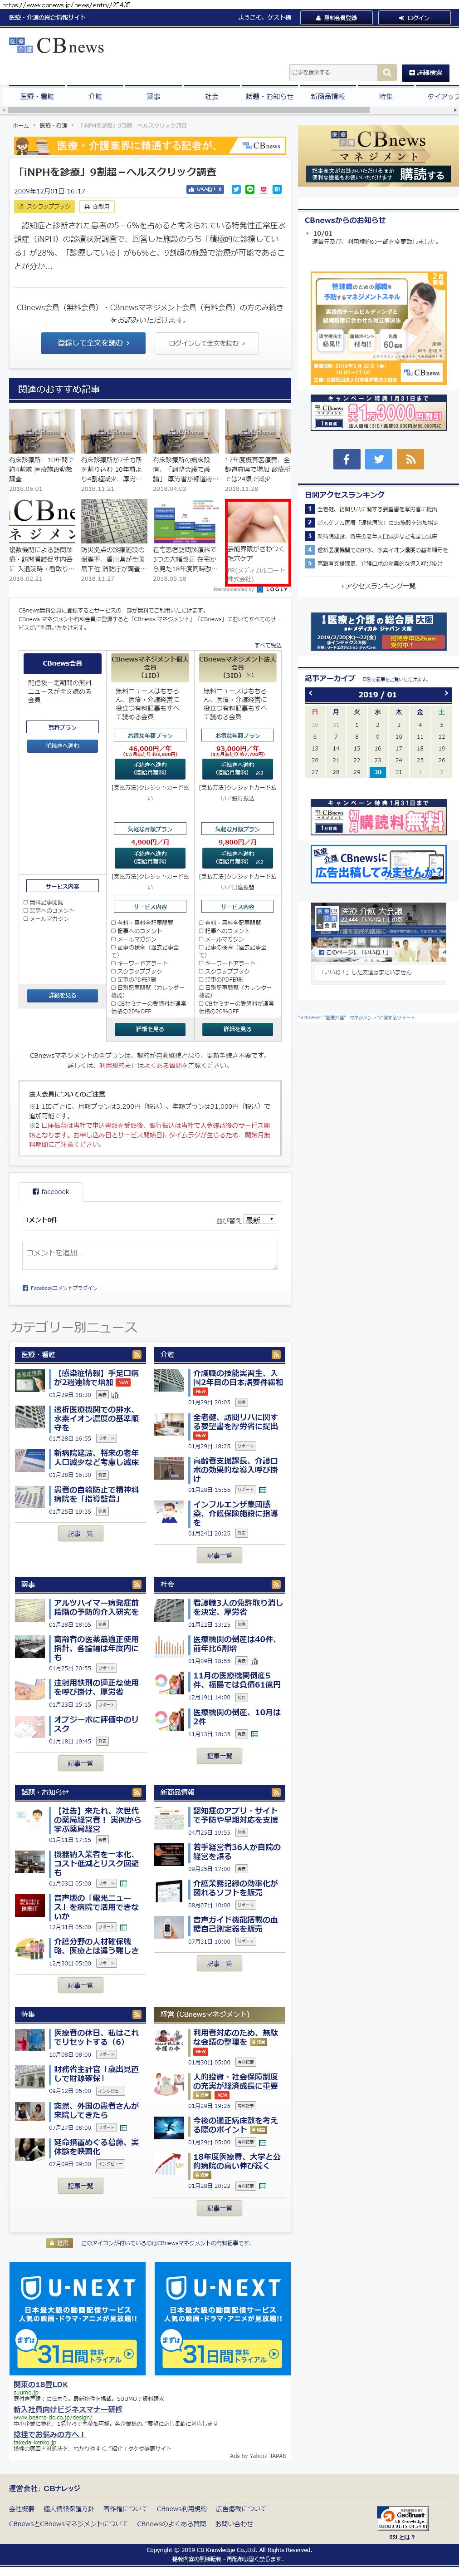Click 手続きへ進む under CBnews会員 無料プラン
459x2567 pixels.
pyautogui.click(x=62, y=745)
